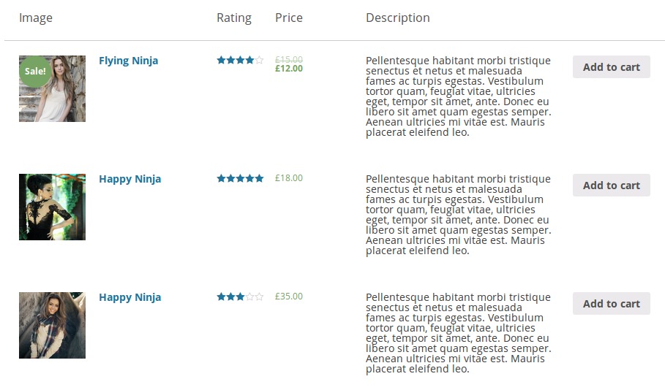
Task: Open the Flying Ninja product thumbnail
Action: point(52,88)
